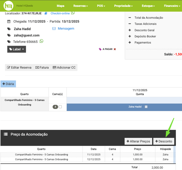Open the Label dropdown
This screenshot has height=170, width=182.
17,49
